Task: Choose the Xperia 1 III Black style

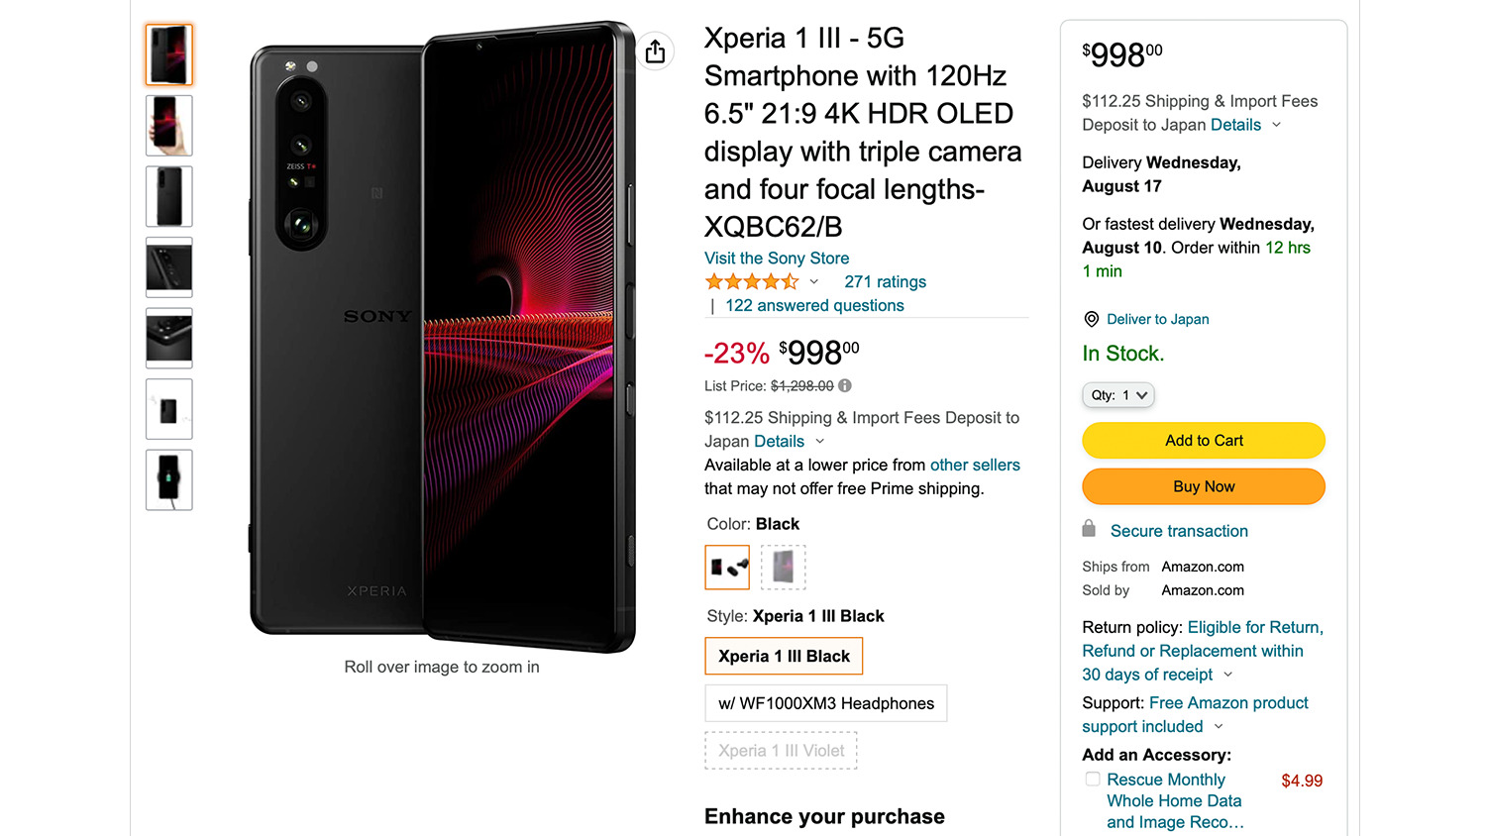Action: [784, 656]
